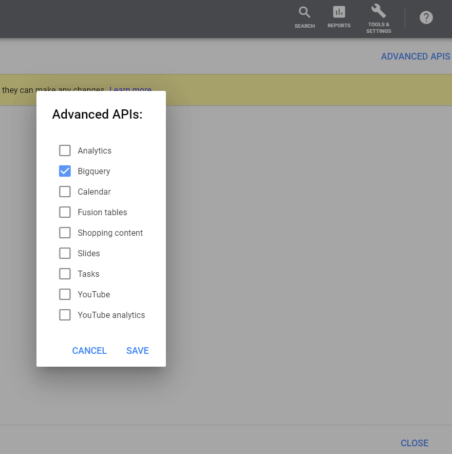Click the Help question mark icon
Viewport: 452px width, 454px height.
(x=426, y=17)
